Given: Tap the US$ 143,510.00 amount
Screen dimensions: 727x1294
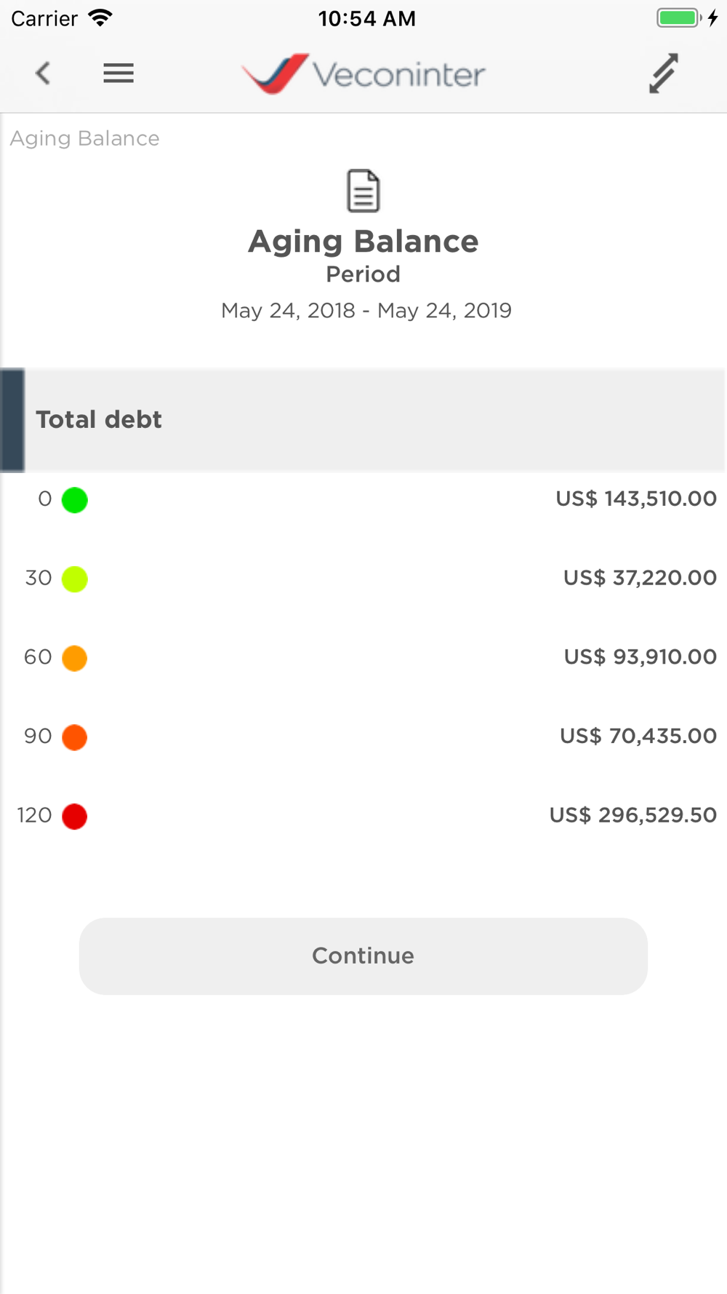Looking at the screenshot, I should (636, 499).
